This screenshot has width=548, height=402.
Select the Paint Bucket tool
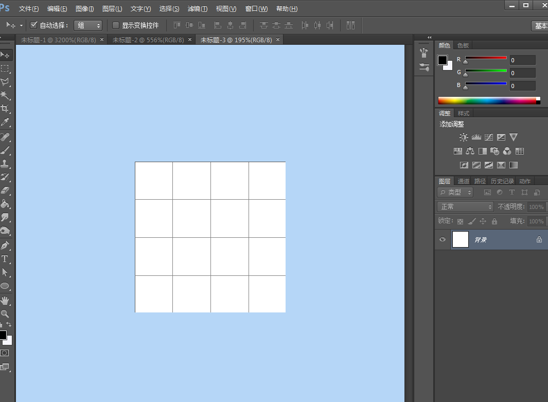tap(5, 204)
